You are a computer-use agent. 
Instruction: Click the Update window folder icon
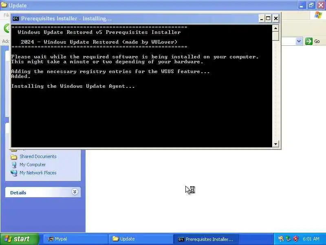(x=4, y=4)
